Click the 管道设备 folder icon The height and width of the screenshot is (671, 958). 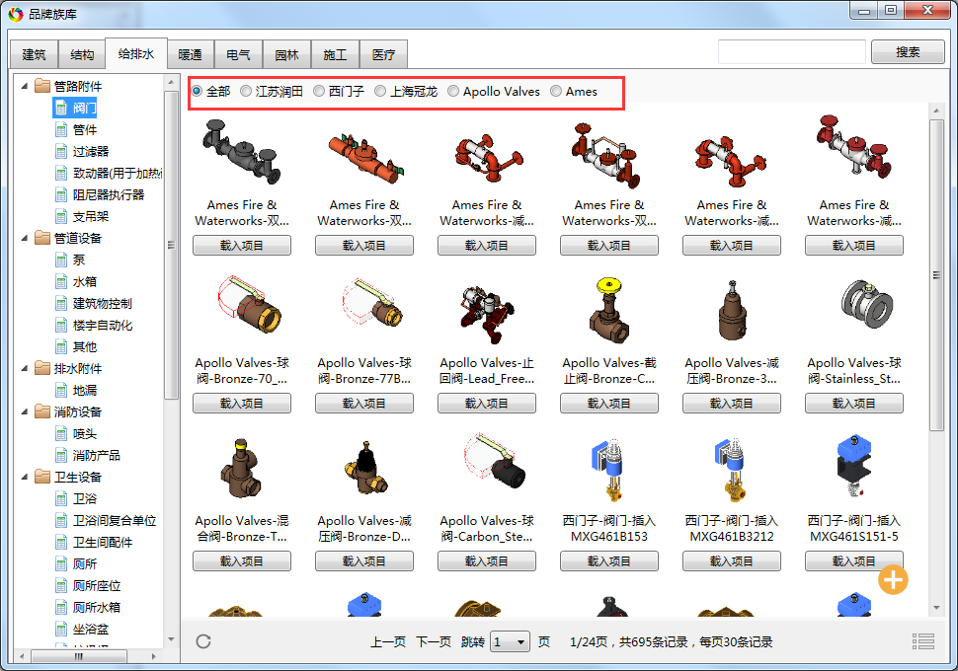(x=42, y=238)
